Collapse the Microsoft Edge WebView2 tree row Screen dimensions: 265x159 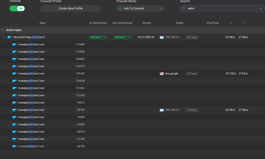[4, 37]
